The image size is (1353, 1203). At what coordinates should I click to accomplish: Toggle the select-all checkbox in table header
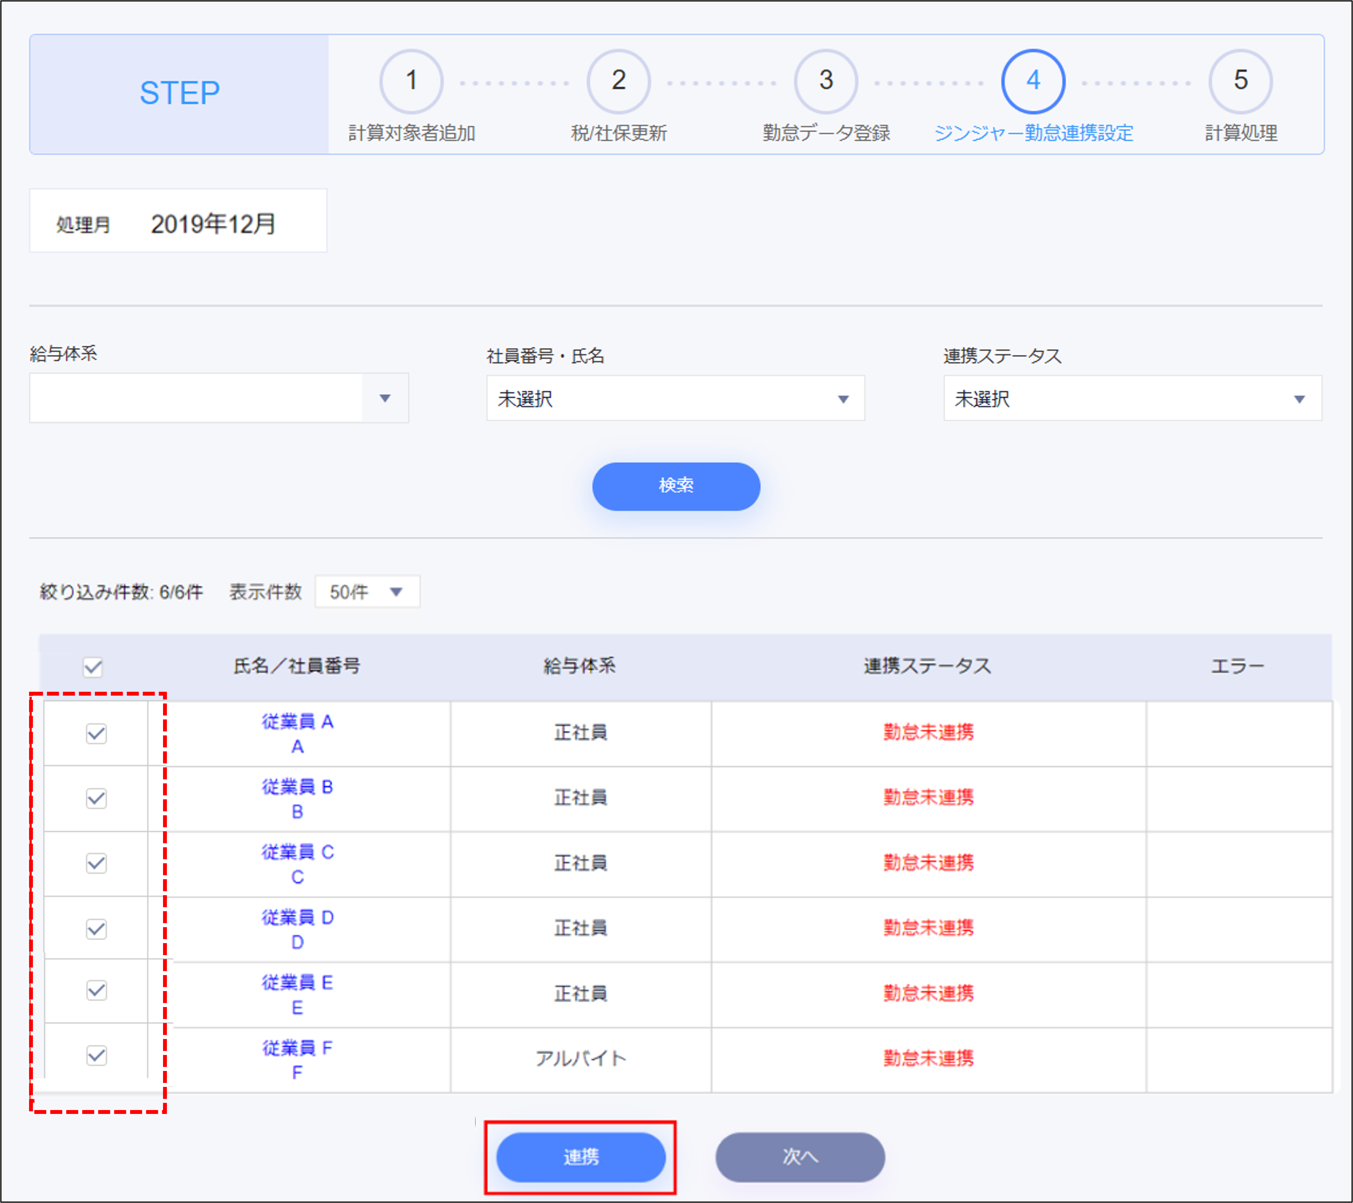[x=93, y=667]
